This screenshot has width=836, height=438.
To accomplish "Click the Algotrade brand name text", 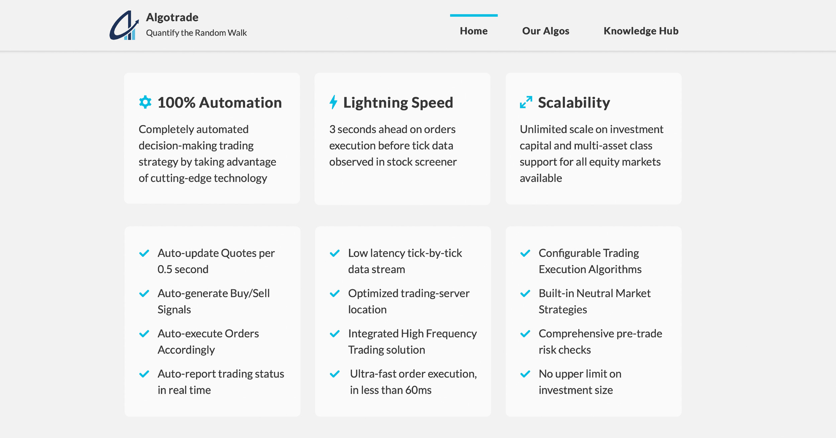I will pyautogui.click(x=172, y=17).
